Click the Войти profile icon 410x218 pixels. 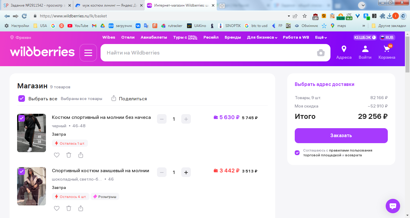[x=365, y=52]
